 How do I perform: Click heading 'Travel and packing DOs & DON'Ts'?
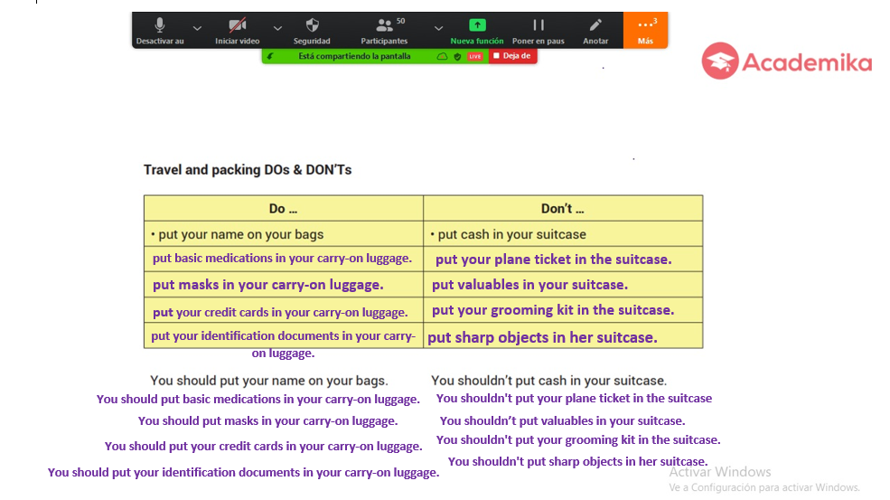click(248, 170)
